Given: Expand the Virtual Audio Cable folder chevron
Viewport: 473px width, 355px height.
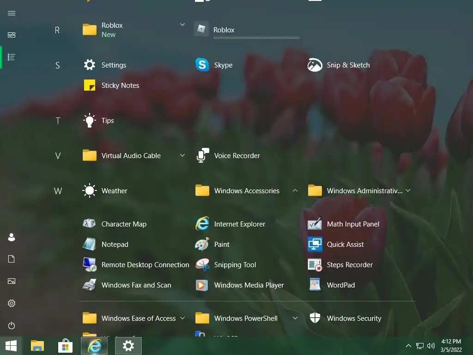Looking at the screenshot, I should 182,155.
